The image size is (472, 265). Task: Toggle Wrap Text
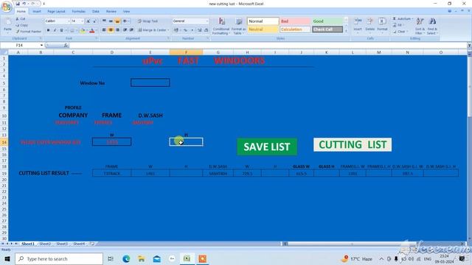(147, 21)
